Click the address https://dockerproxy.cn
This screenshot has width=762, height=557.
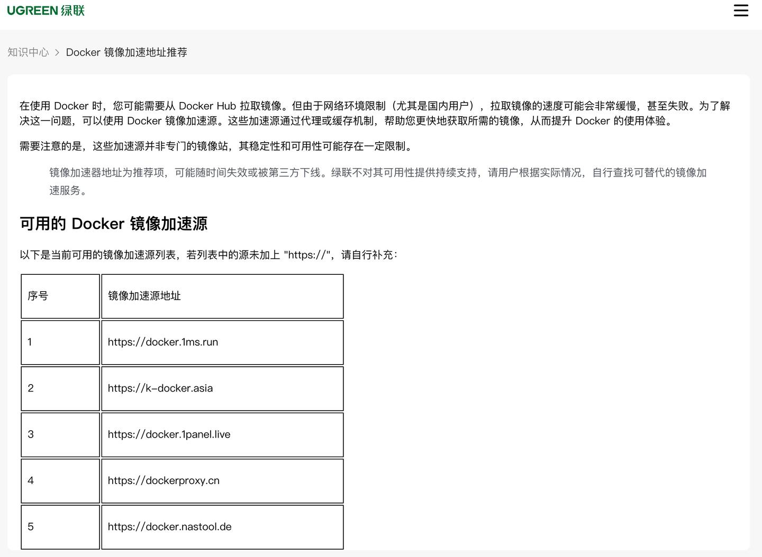(x=164, y=480)
